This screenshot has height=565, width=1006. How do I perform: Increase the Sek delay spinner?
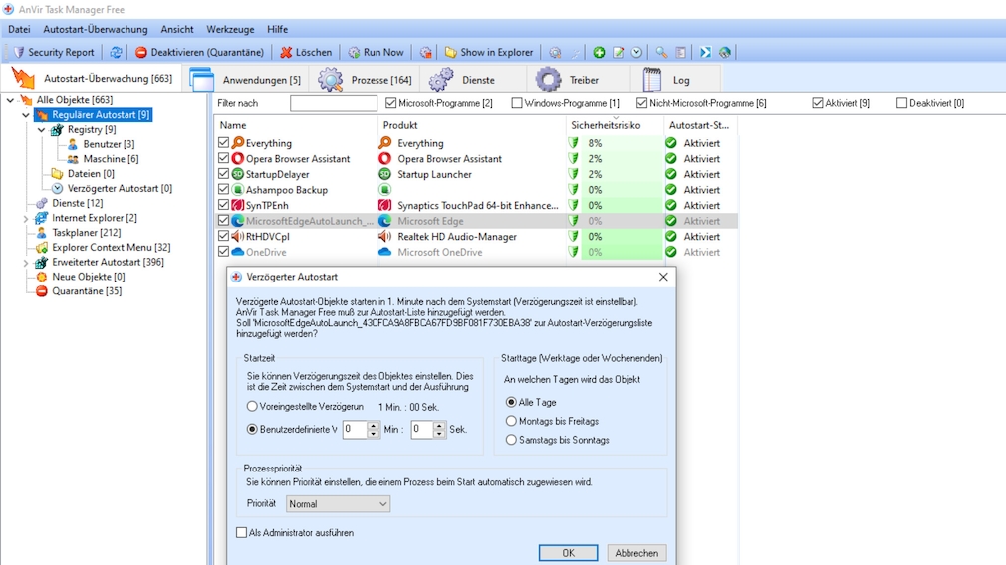439,425
